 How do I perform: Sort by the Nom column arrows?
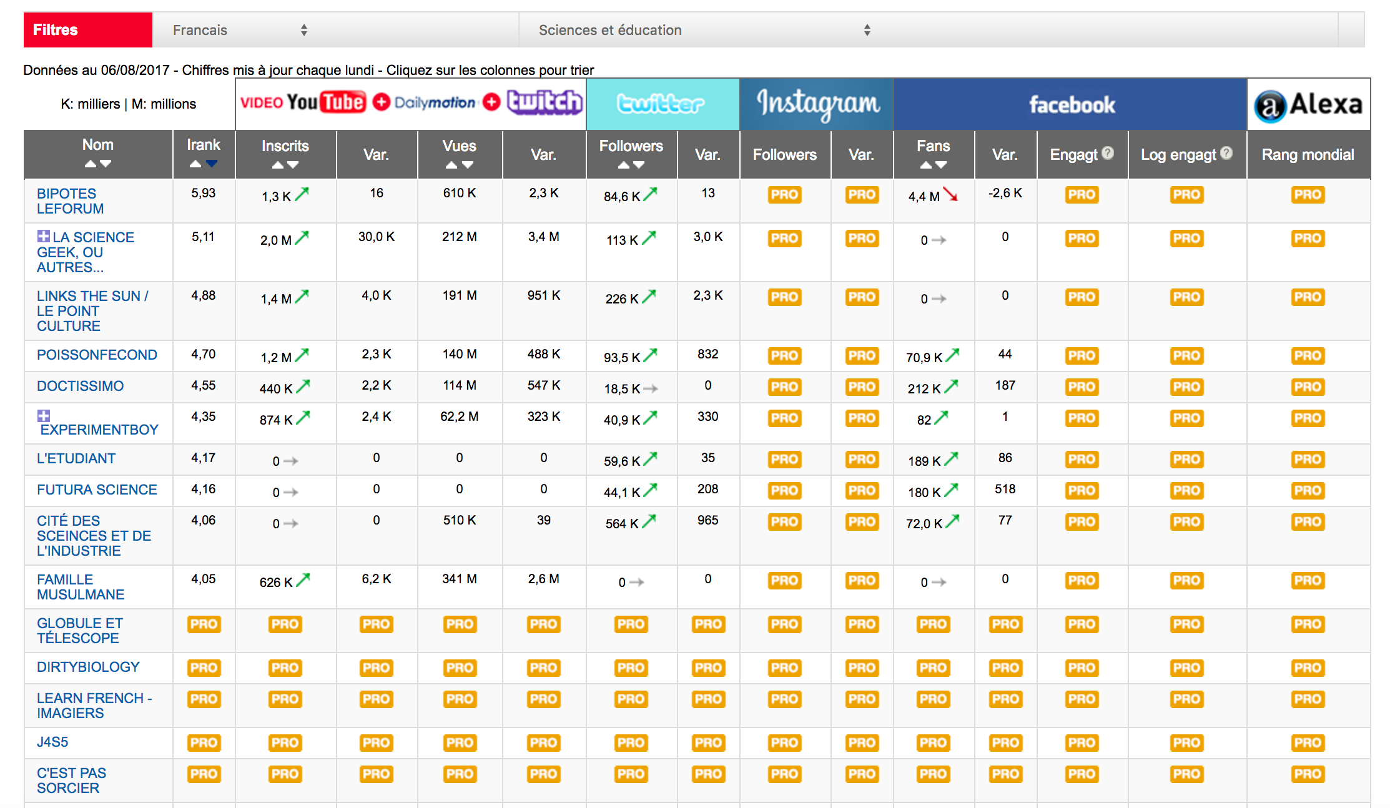[98, 164]
